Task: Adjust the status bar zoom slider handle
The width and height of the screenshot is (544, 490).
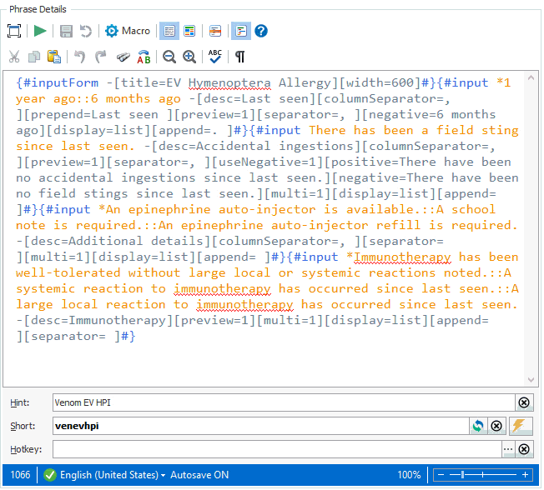Action: tap(463, 476)
